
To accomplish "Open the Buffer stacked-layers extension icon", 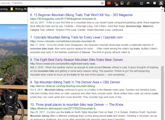I will 135,3.
